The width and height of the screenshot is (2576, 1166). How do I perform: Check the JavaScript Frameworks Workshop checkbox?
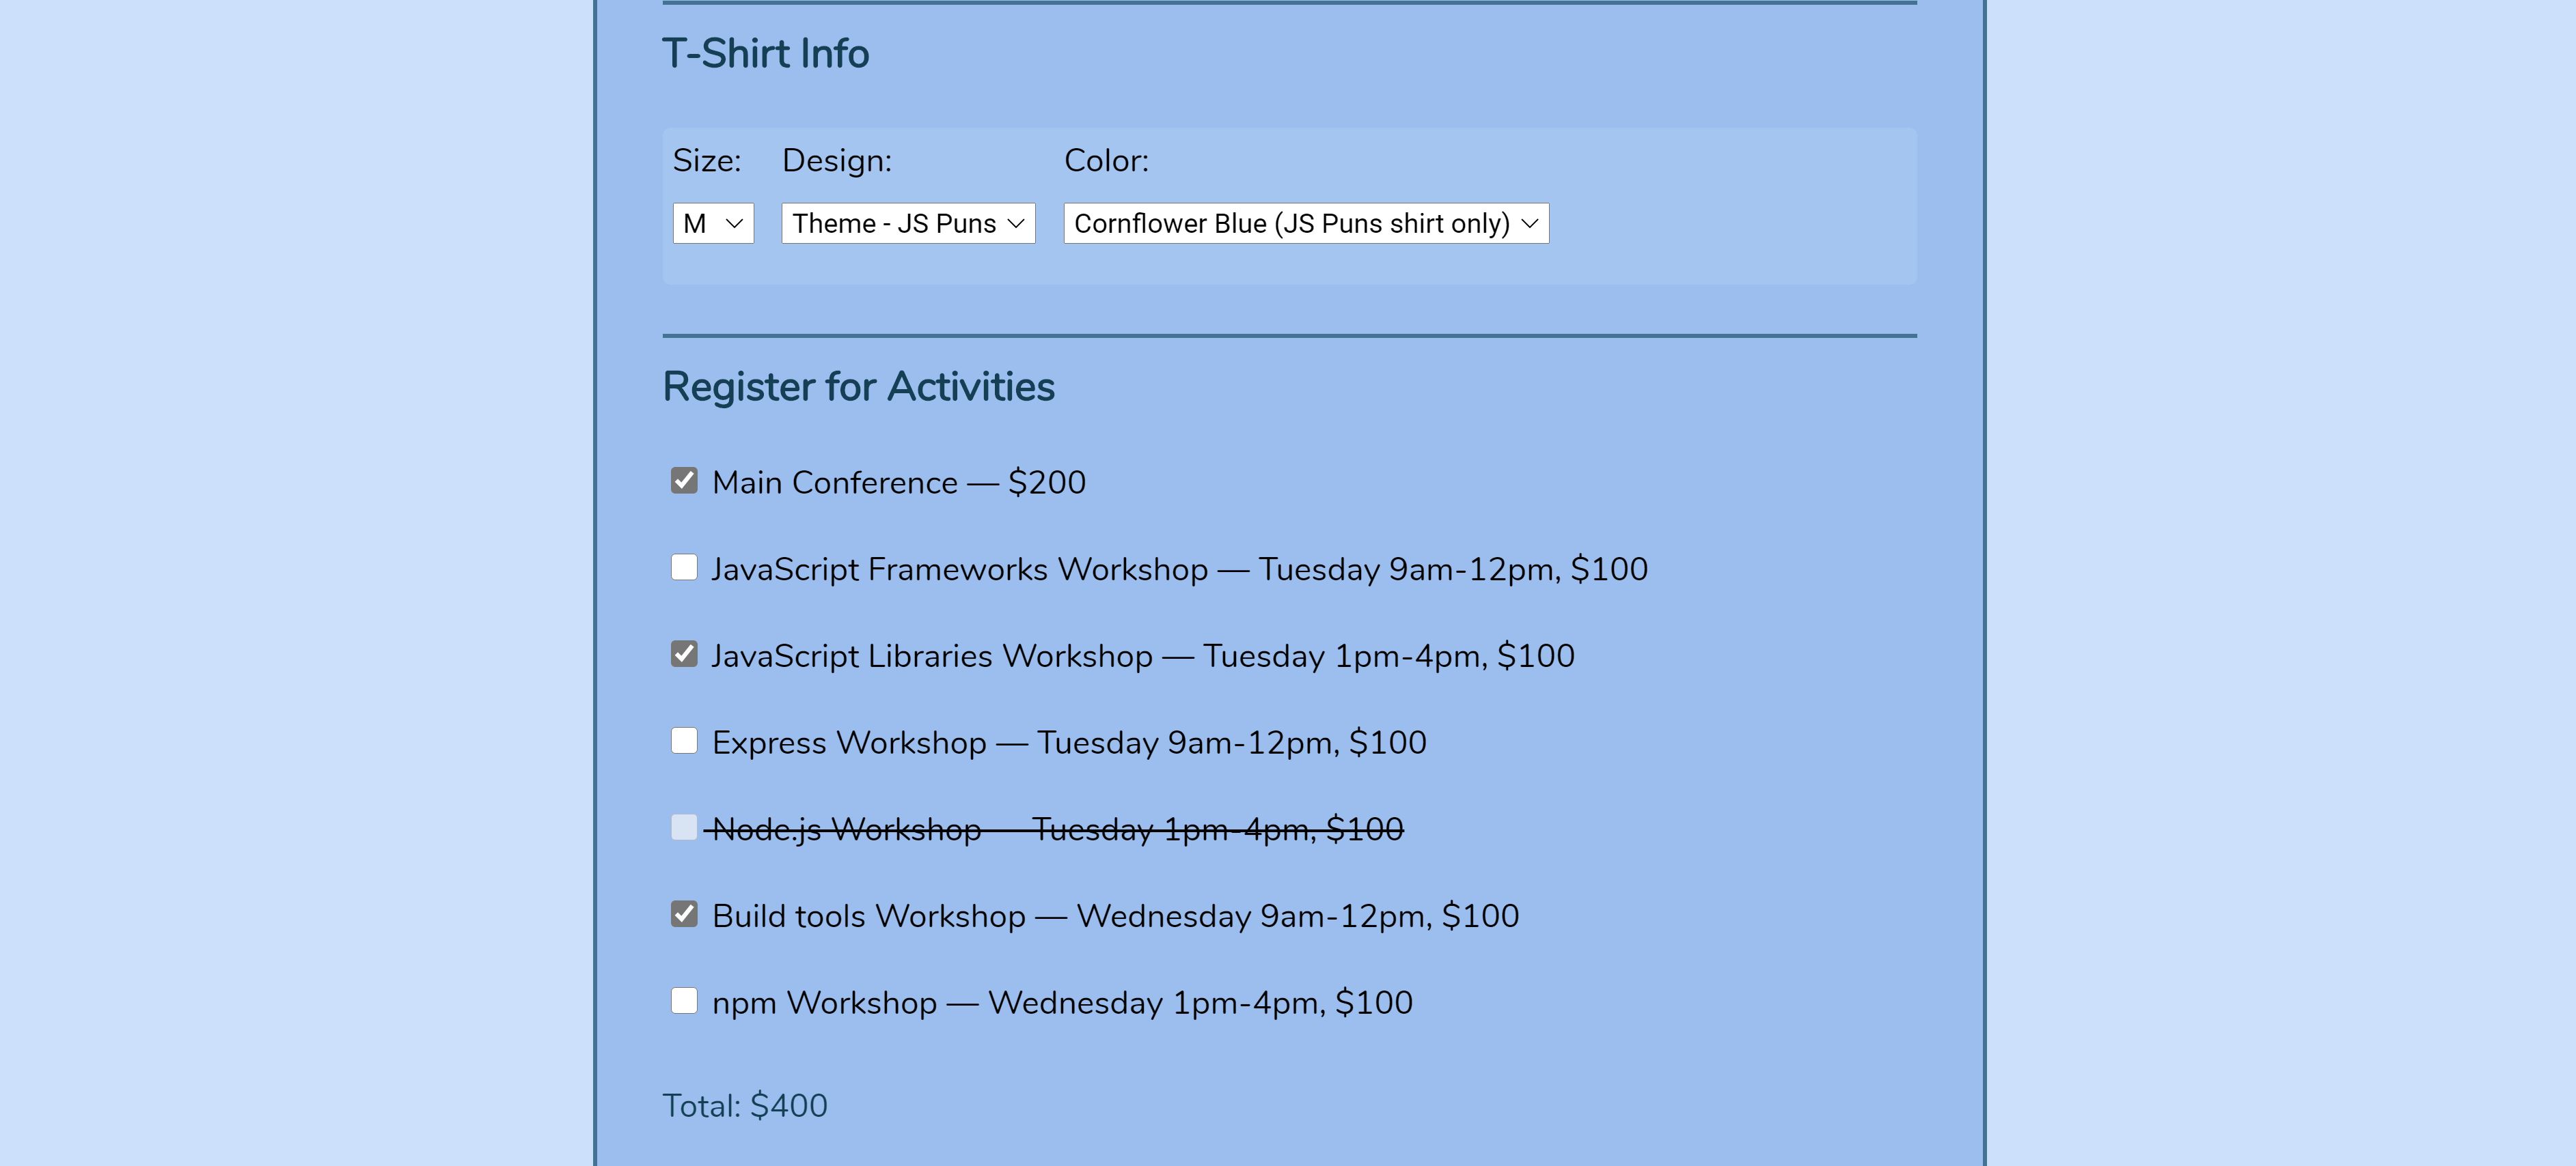(x=684, y=567)
